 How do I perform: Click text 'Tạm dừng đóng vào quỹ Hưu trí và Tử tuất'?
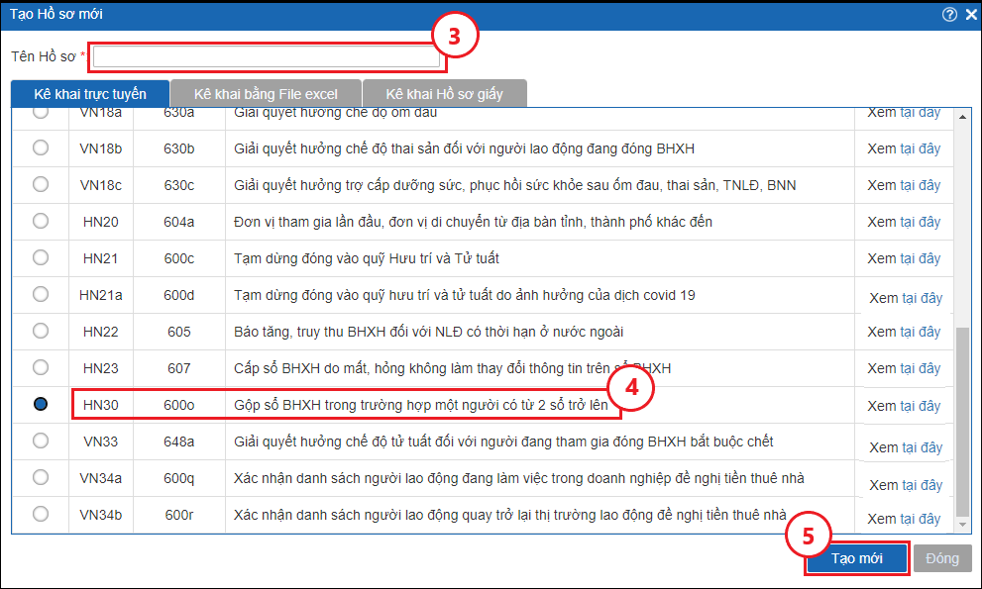click(367, 258)
